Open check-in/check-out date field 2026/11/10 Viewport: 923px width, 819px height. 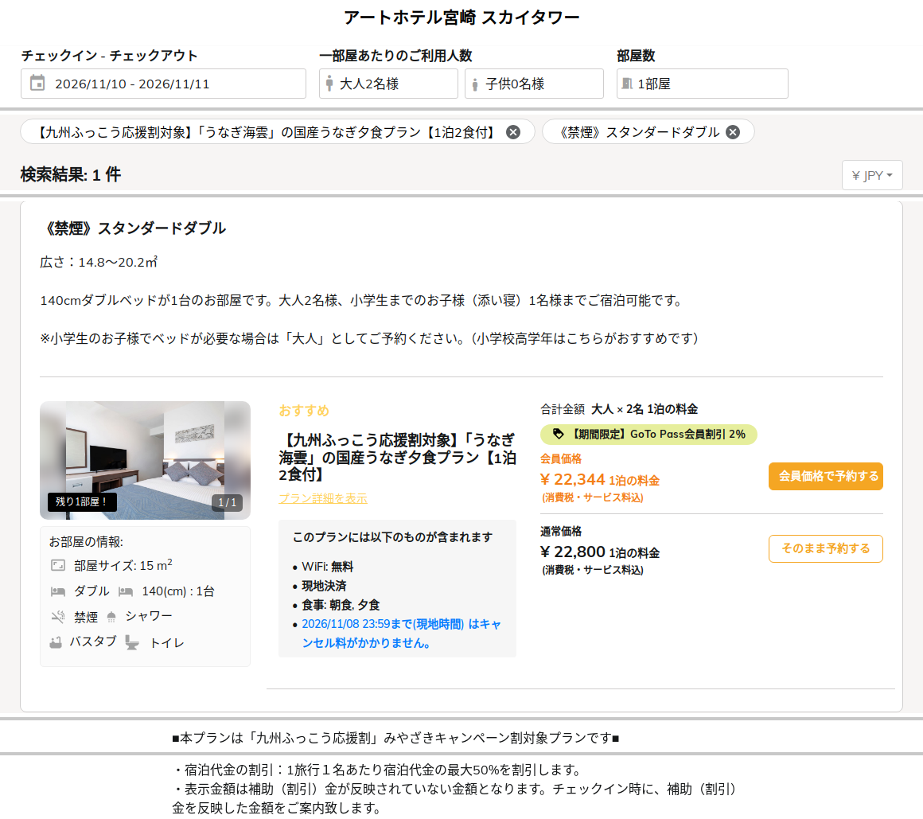pyautogui.click(x=163, y=84)
